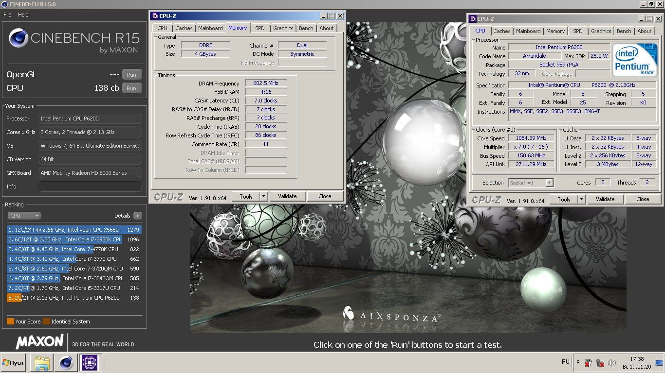Open the Пуск Start menu
The height and width of the screenshot is (373, 665).
(x=13, y=363)
